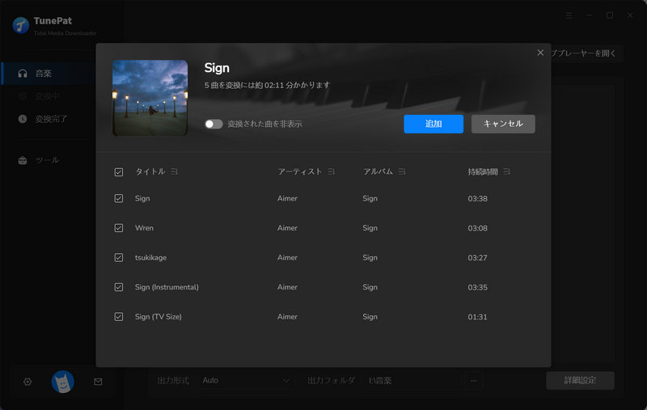Click the user avatar icon

coord(63,382)
